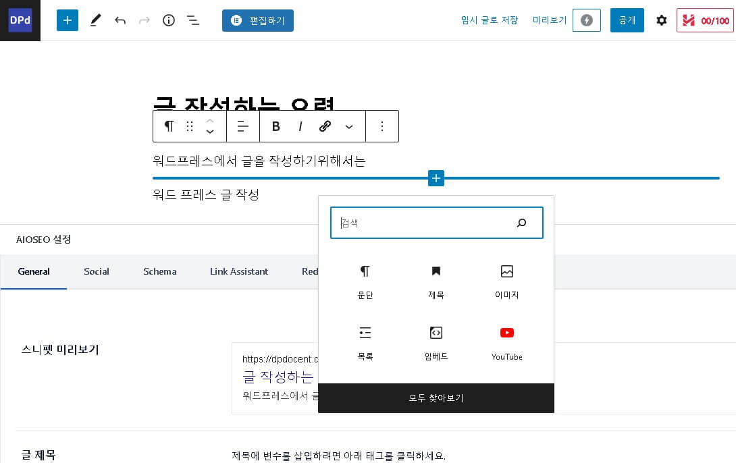
Task: Open the block options kebab menu
Action: [x=382, y=126]
